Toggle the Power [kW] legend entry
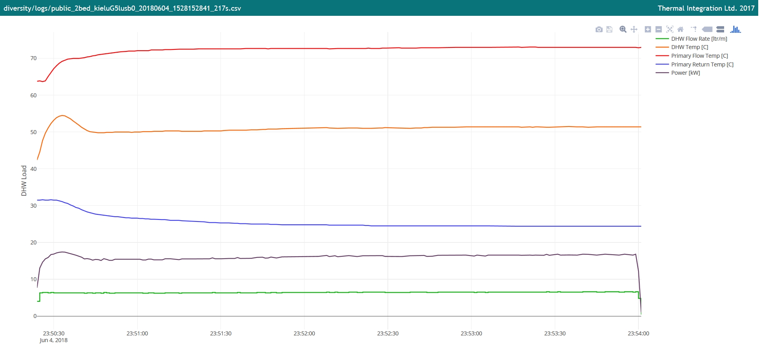Screen dimensions: 761x352 [x=678, y=73]
